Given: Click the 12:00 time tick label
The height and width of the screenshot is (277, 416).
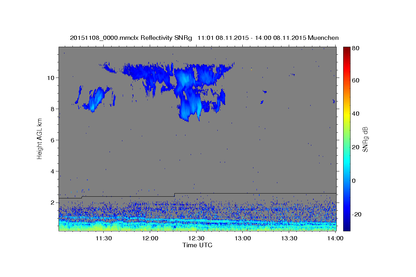Looking at the screenshot, I should [x=150, y=239].
